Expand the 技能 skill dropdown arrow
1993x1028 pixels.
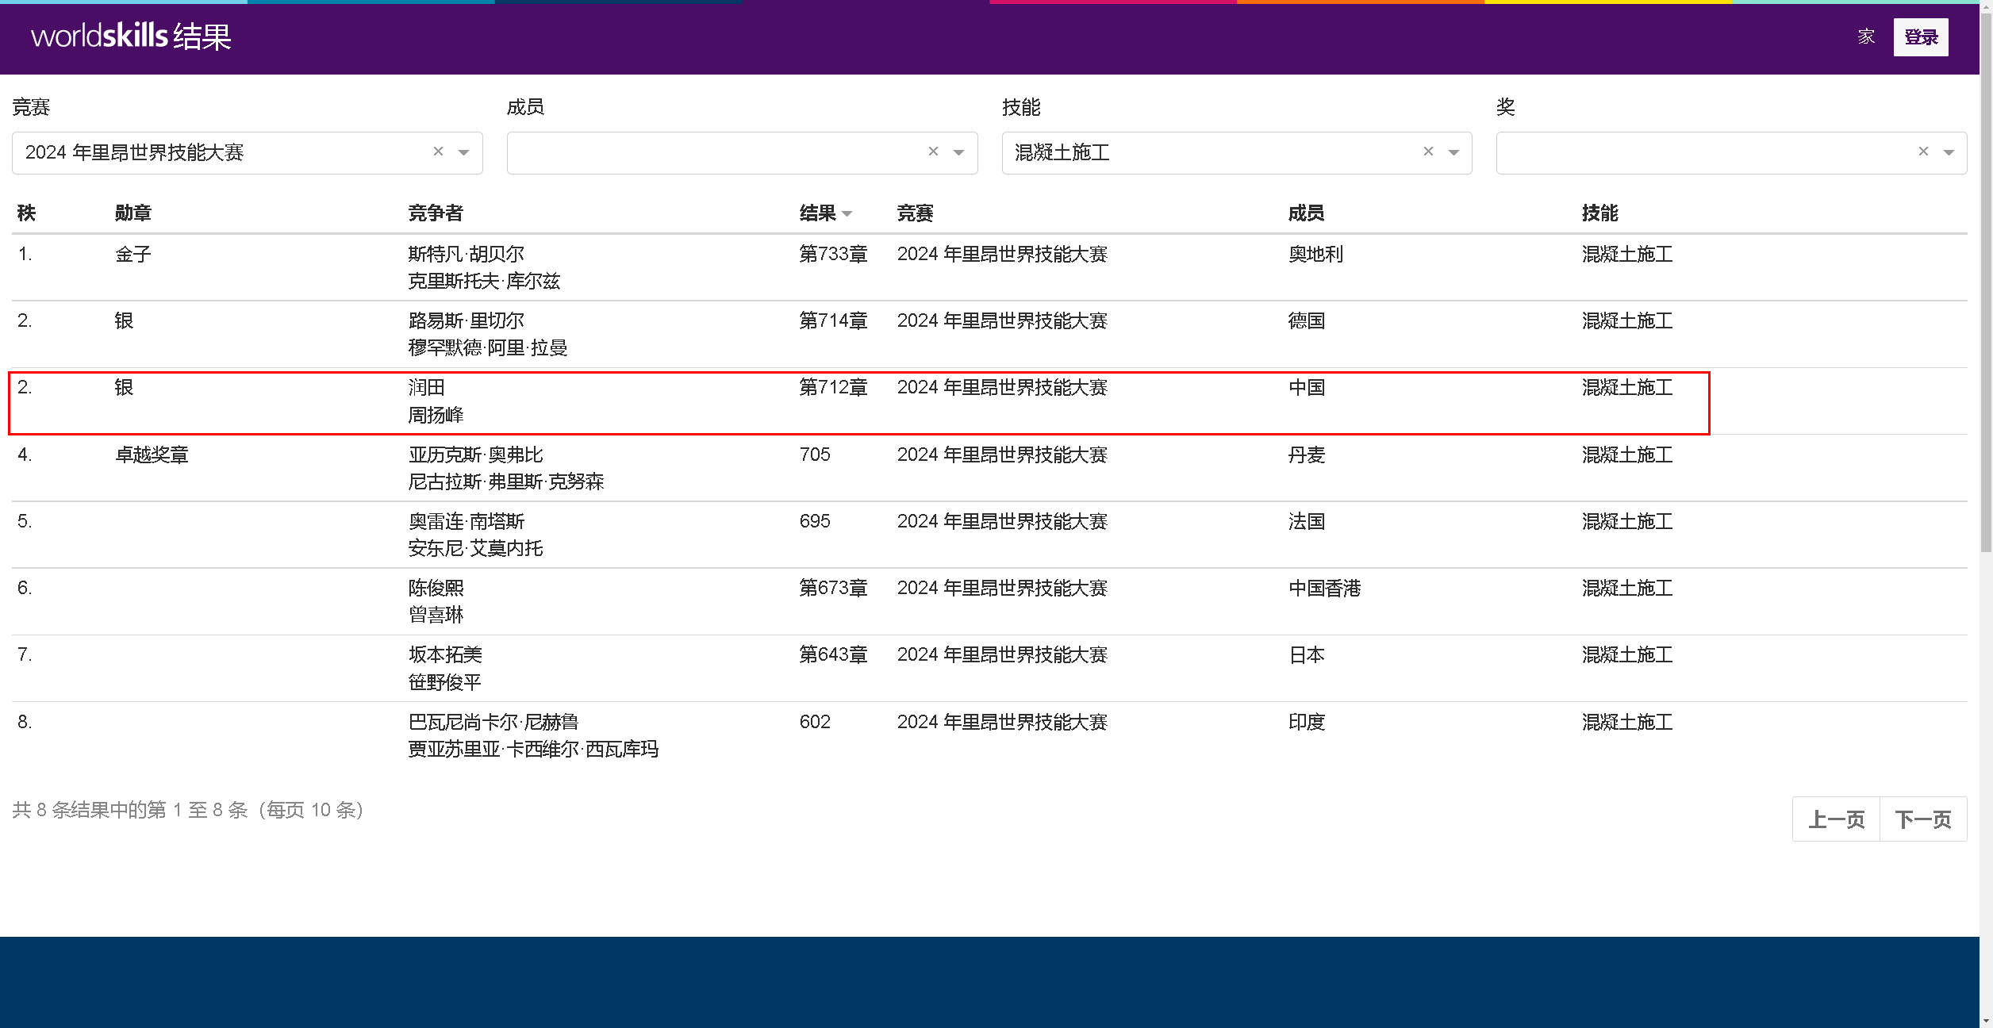pos(1453,152)
